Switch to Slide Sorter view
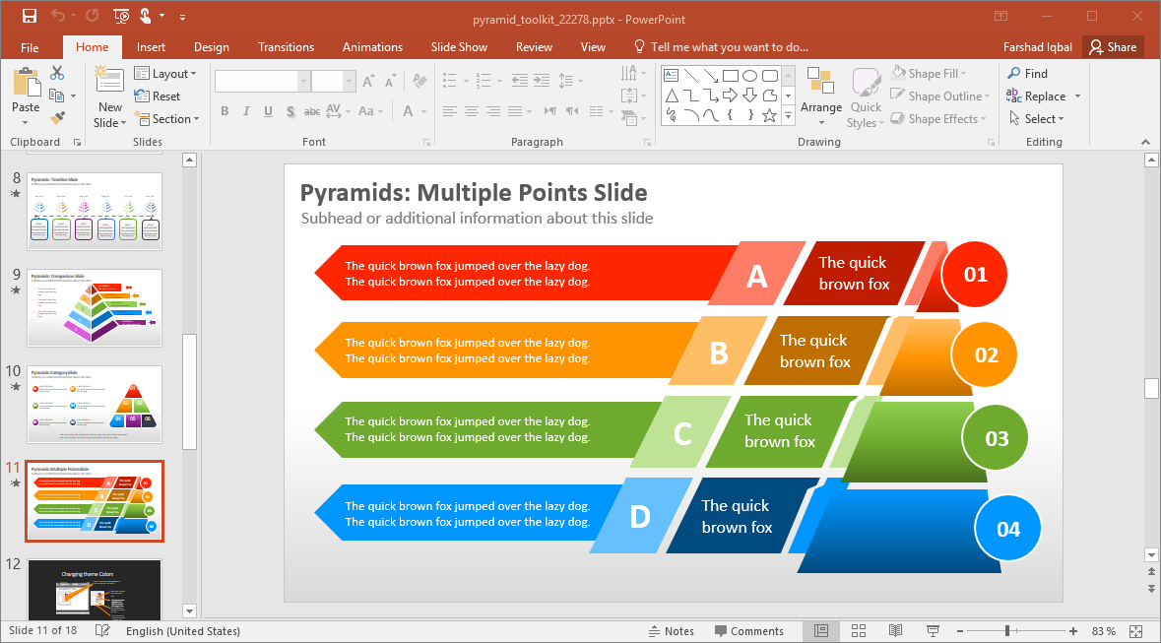The image size is (1161, 643). click(x=858, y=631)
